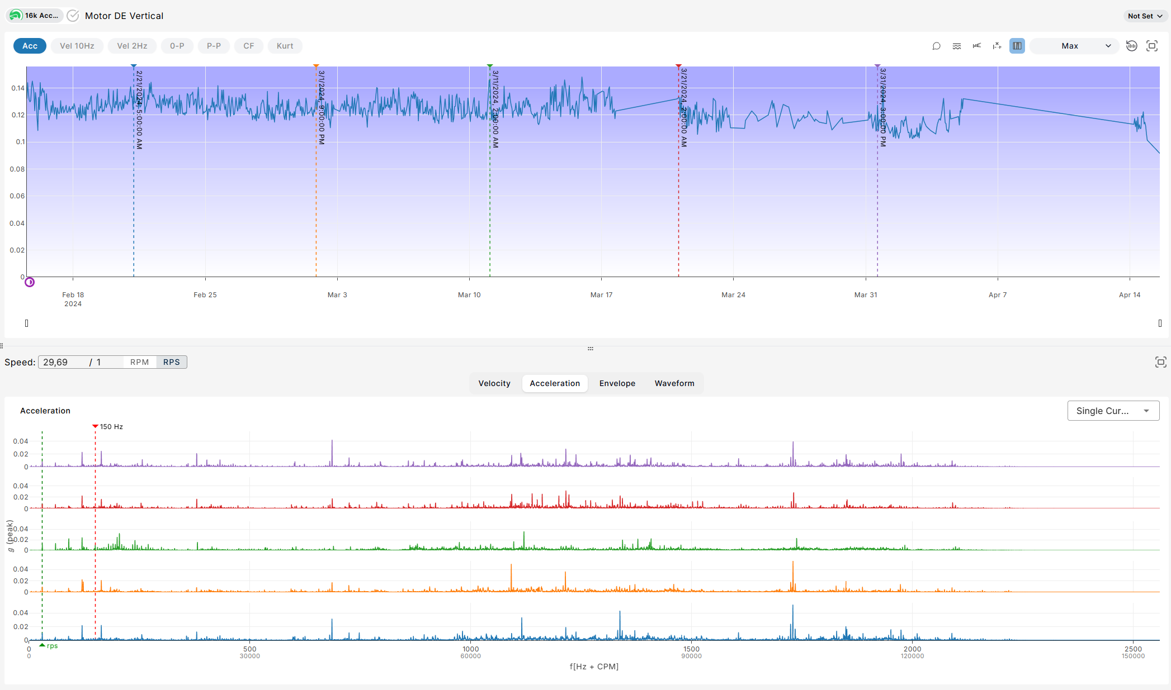Switch to the Envelope tab
Screen dimensions: 1171x690
pyautogui.click(x=617, y=383)
